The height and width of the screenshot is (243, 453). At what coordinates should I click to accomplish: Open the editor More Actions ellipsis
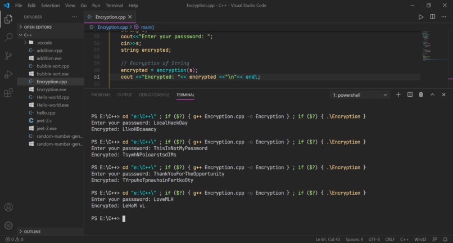(x=444, y=17)
